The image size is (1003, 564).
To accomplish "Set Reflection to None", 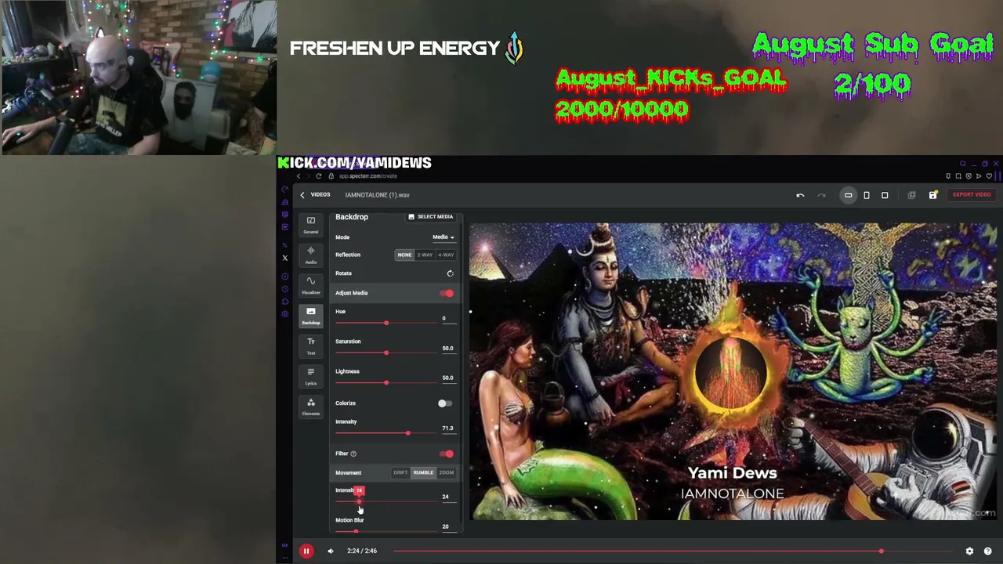I will coord(404,255).
